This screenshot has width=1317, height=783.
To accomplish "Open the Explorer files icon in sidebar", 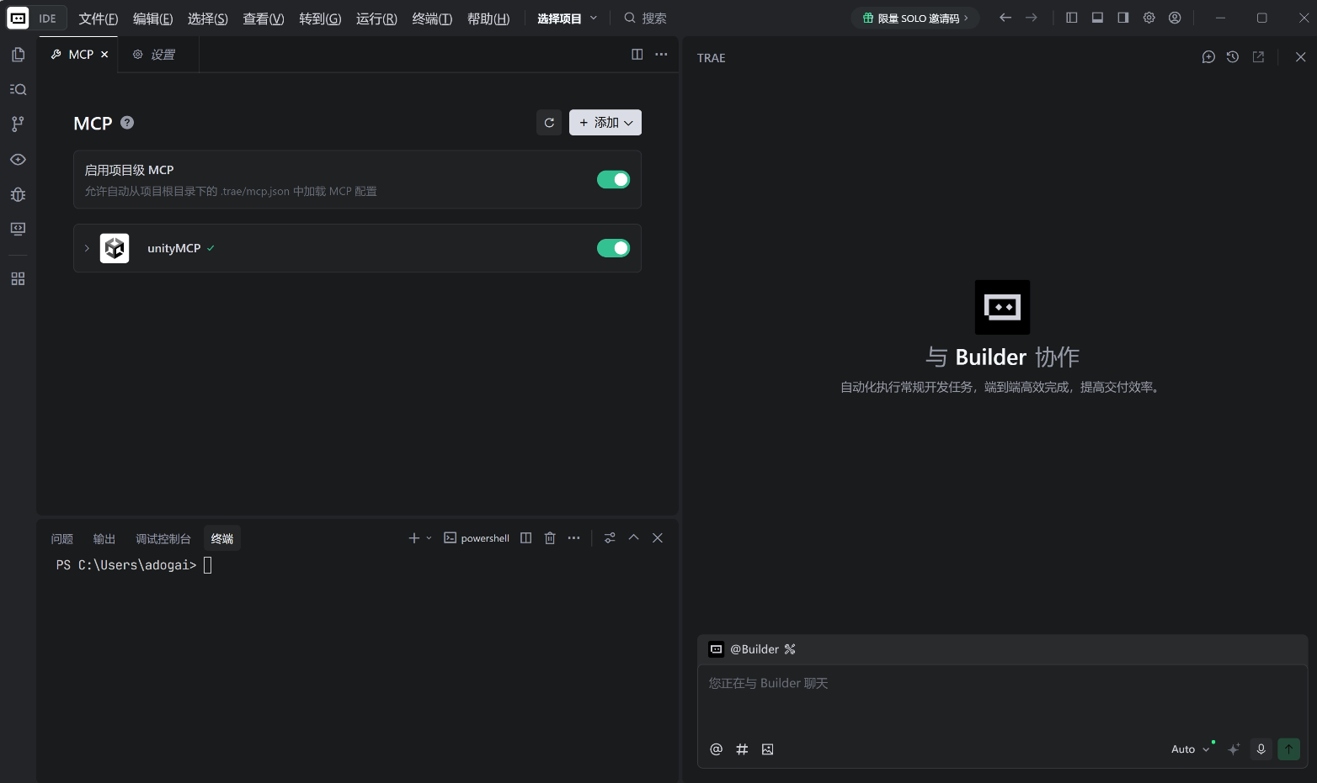I will (18, 55).
